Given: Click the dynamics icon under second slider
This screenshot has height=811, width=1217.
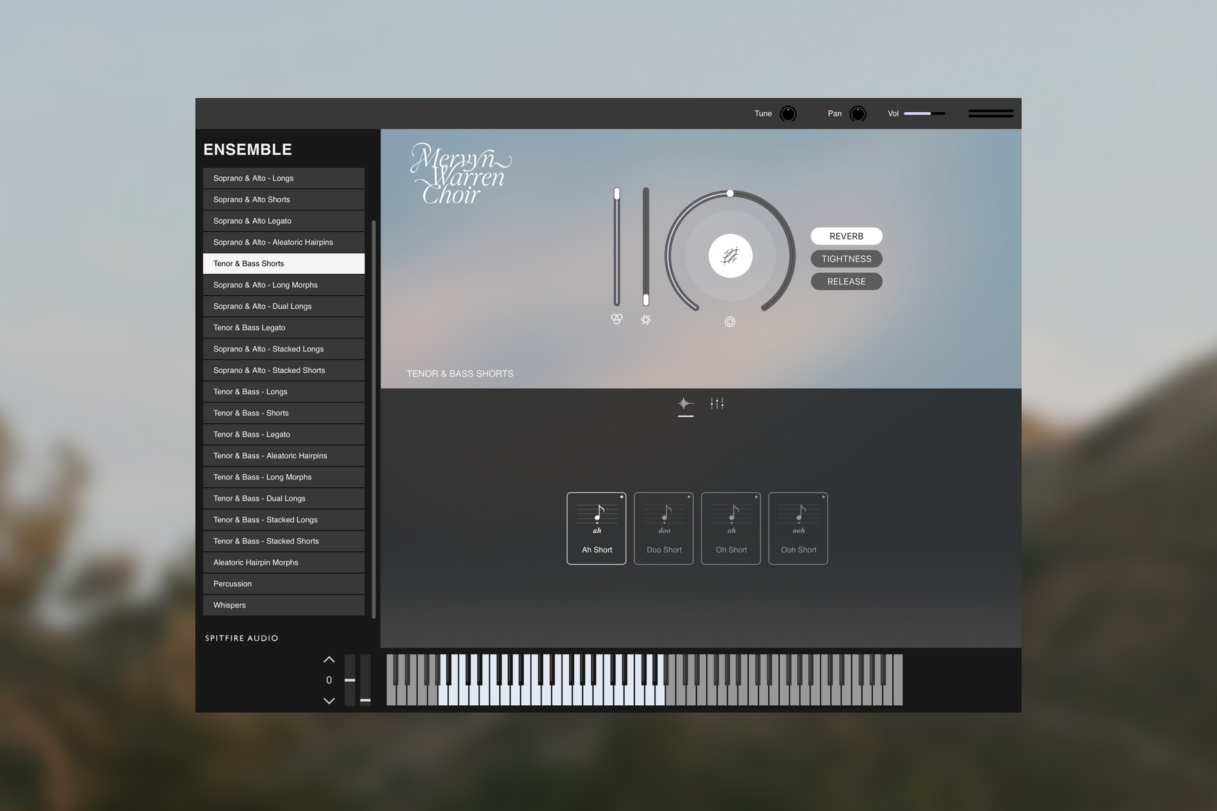Looking at the screenshot, I should click(x=645, y=320).
